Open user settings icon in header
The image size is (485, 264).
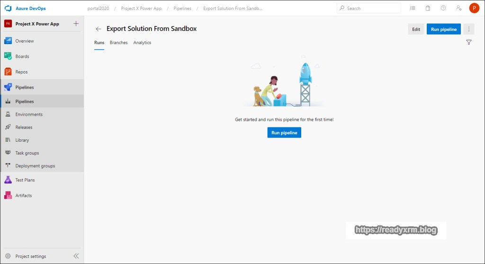(458, 8)
